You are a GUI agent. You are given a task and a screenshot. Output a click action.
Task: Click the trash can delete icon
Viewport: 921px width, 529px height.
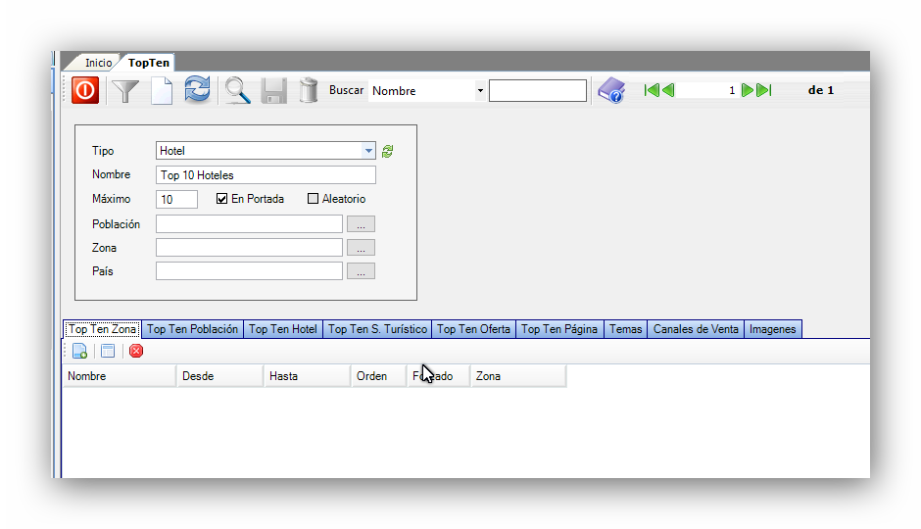(x=309, y=90)
